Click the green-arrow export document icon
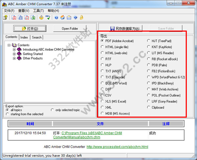 (x=33, y=17)
